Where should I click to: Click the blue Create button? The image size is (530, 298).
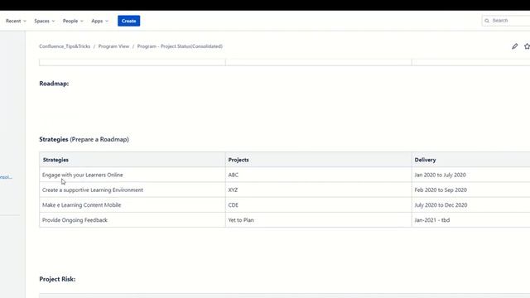pyautogui.click(x=129, y=21)
